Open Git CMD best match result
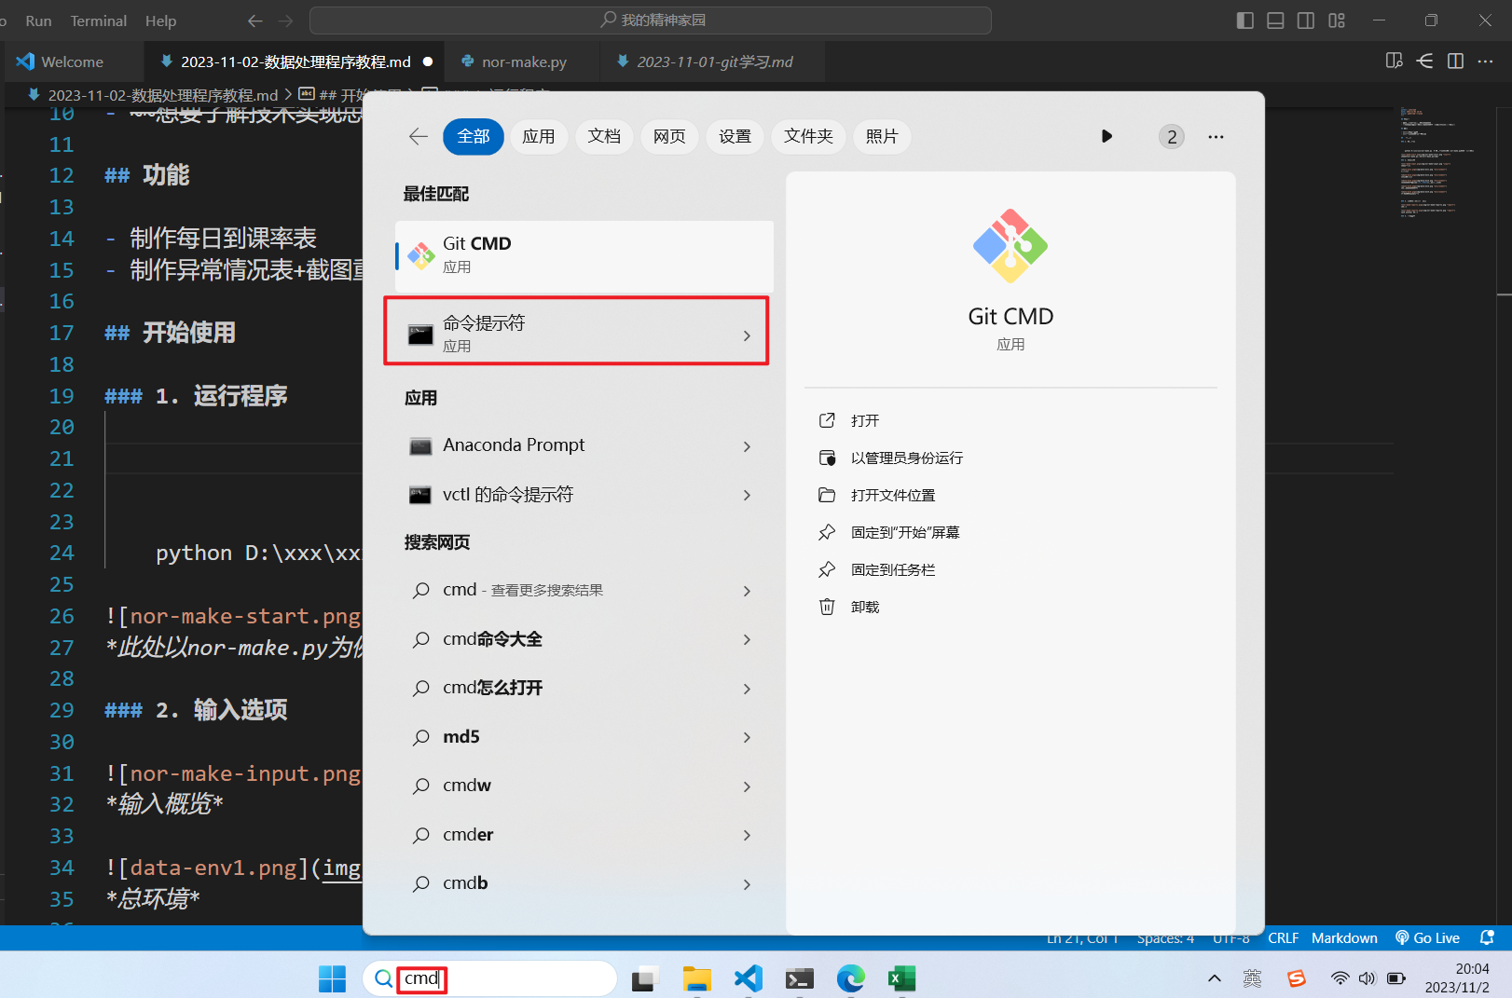1512x998 pixels. coord(584,255)
